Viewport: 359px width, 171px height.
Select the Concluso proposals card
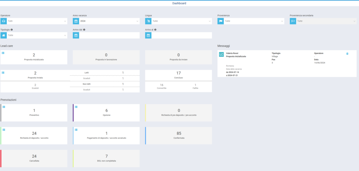pos(178,75)
